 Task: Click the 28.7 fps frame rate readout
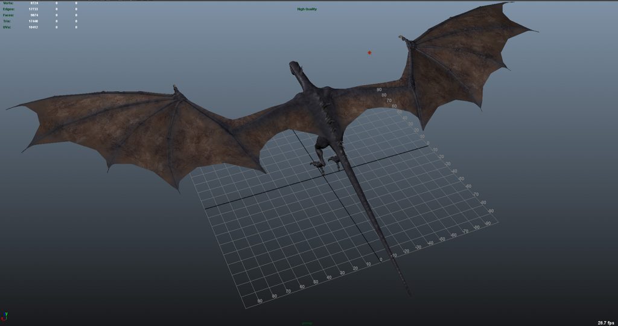605,322
